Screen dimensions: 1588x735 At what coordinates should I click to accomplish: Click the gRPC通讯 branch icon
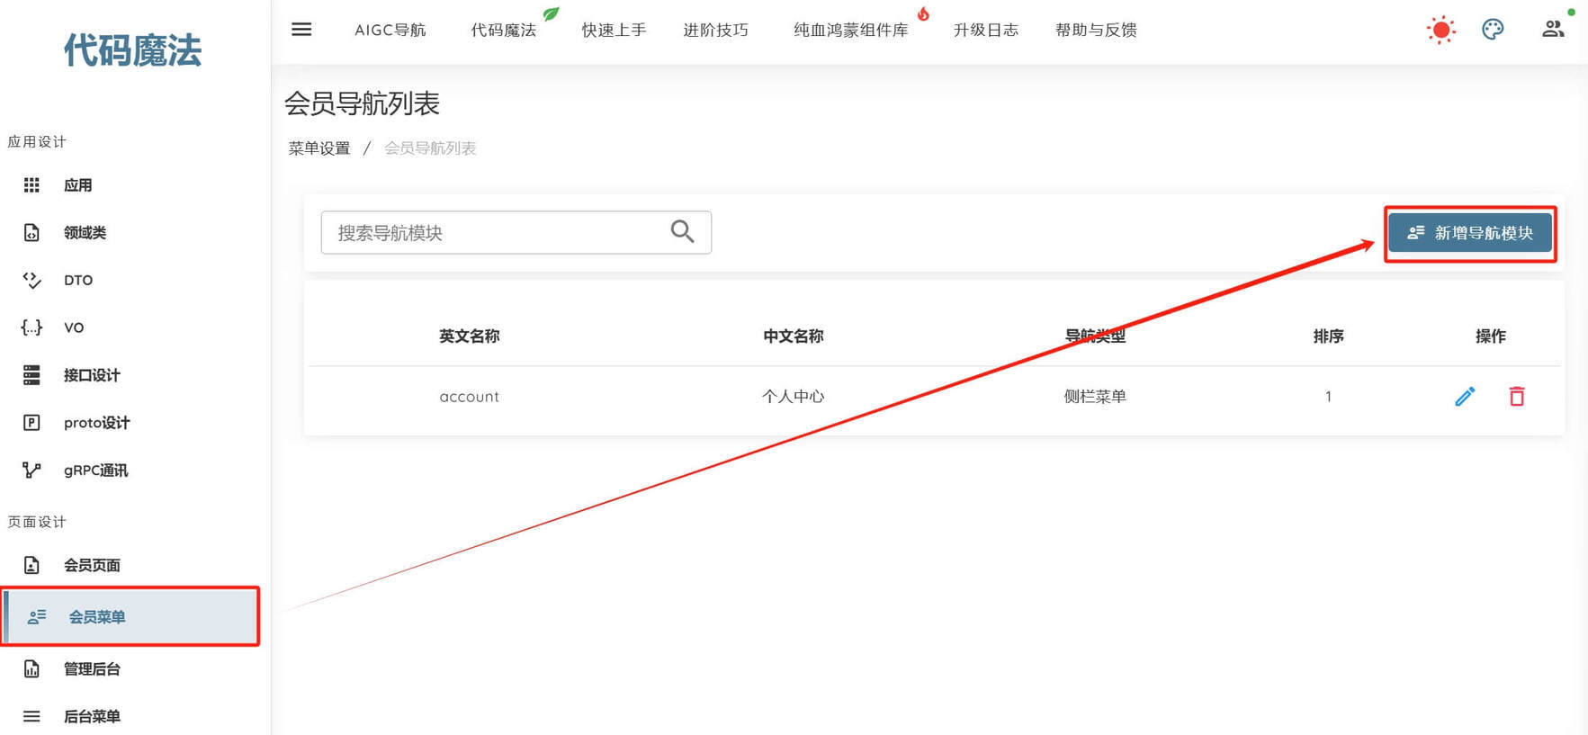(31, 470)
